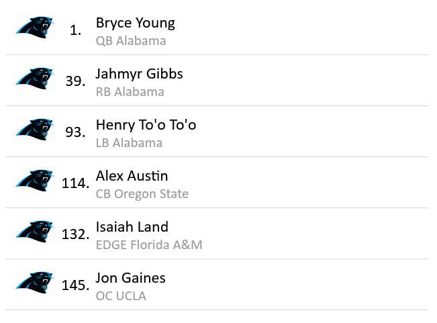Image resolution: width=437 pixels, height=323 pixels.
Task: Select pick number 132.
Action: (75, 234)
